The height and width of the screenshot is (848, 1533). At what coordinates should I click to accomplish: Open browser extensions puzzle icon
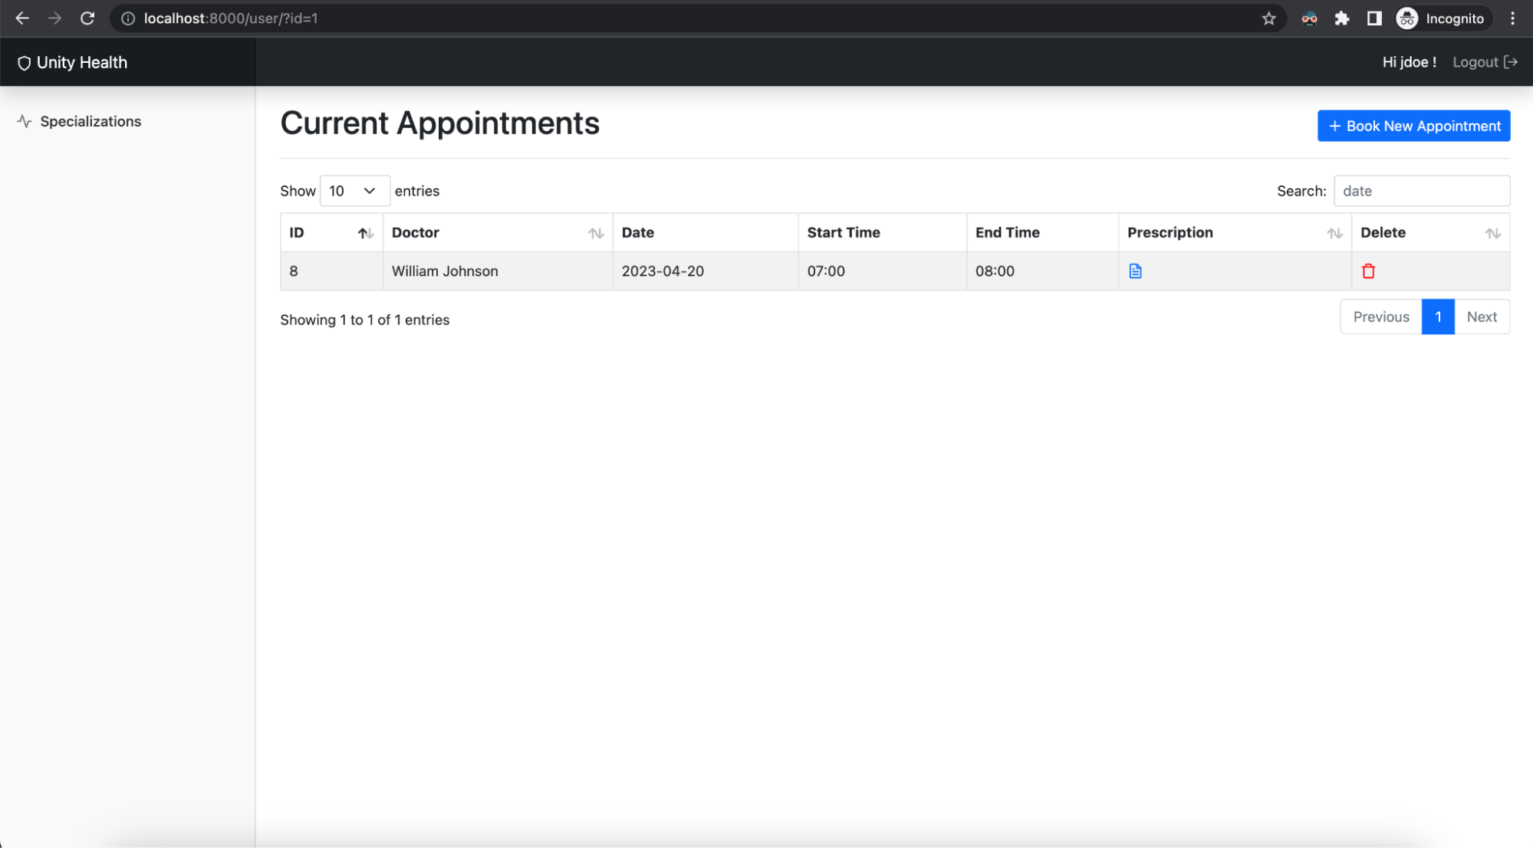click(x=1341, y=18)
